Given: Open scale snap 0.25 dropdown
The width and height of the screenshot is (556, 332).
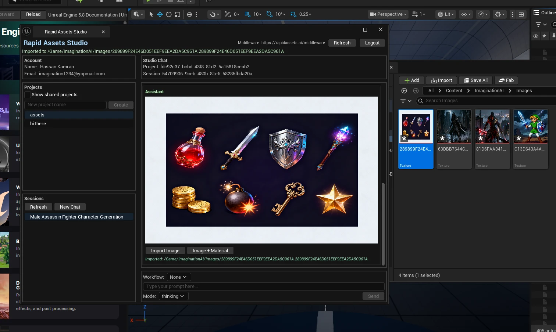Looking at the screenshot, I should 305,14.
